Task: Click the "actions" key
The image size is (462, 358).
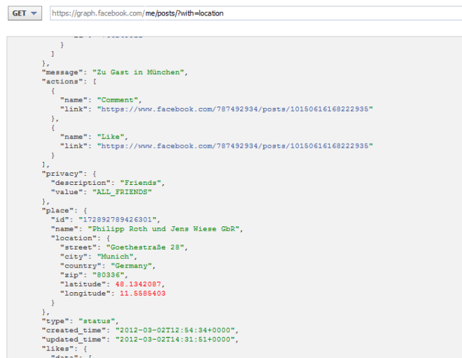Action: click(62, 81)
